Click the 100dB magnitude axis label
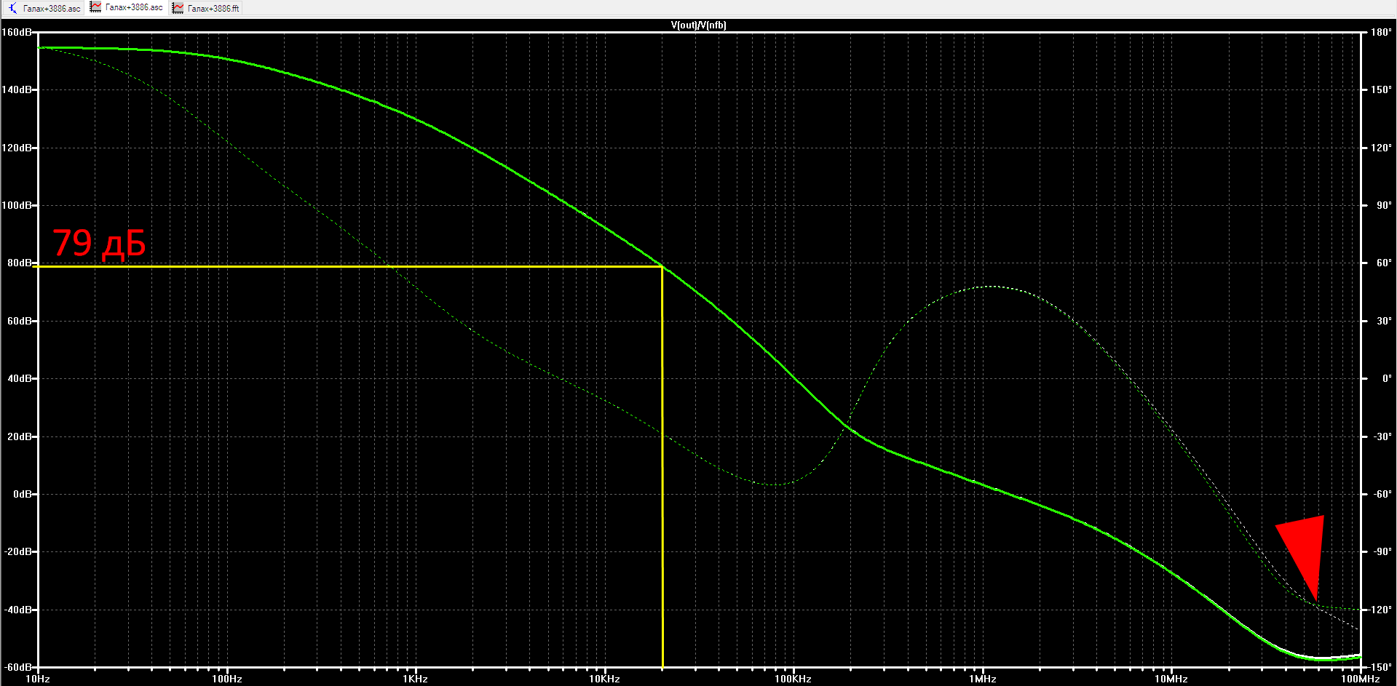This screenshot has height=686, width=1397. click(x=16, y=205)
